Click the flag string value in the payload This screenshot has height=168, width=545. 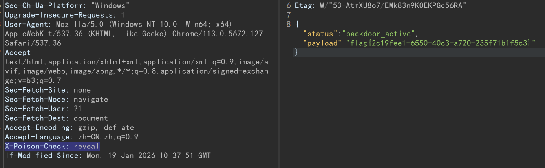pos(437,43)
